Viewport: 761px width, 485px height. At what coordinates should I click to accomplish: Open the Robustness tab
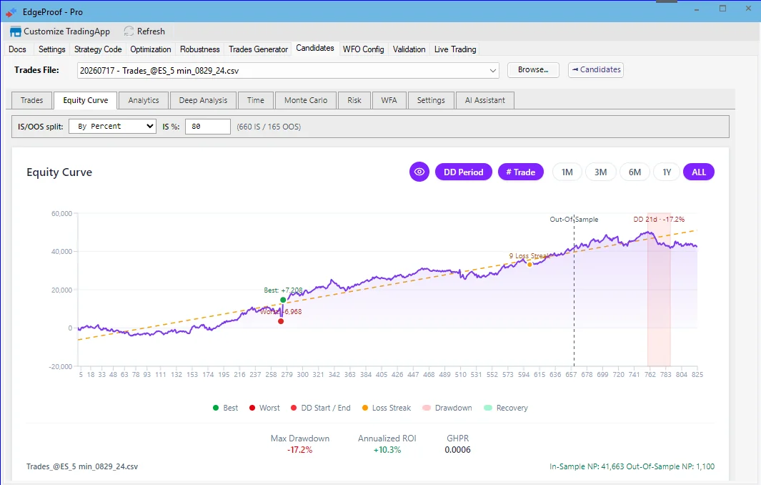point(200,49)
